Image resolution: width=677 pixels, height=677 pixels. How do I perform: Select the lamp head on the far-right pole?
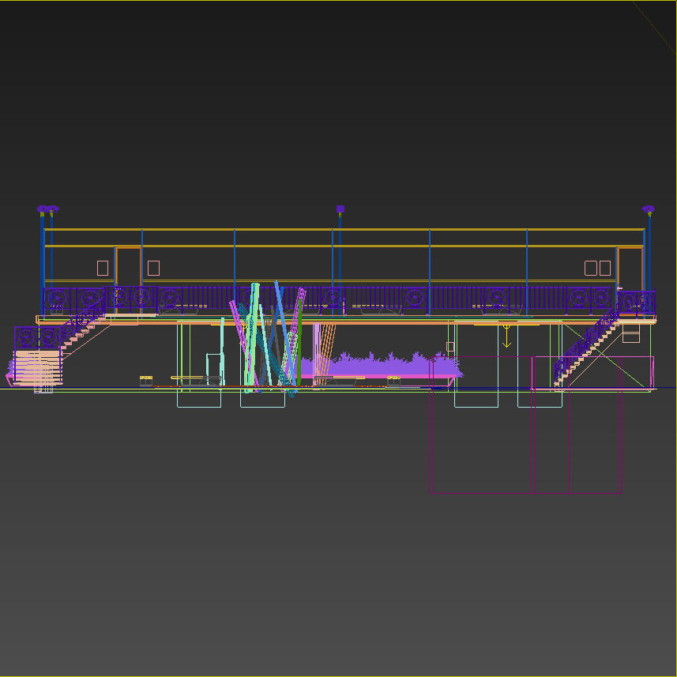[x=648, y=210]
